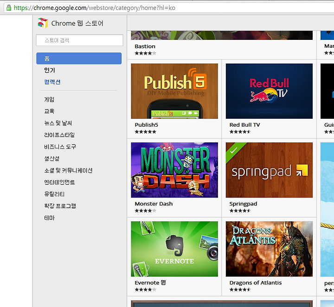Open the 인기 section
The height and width of the screenshot is (307, 334).
pos(50,70)
